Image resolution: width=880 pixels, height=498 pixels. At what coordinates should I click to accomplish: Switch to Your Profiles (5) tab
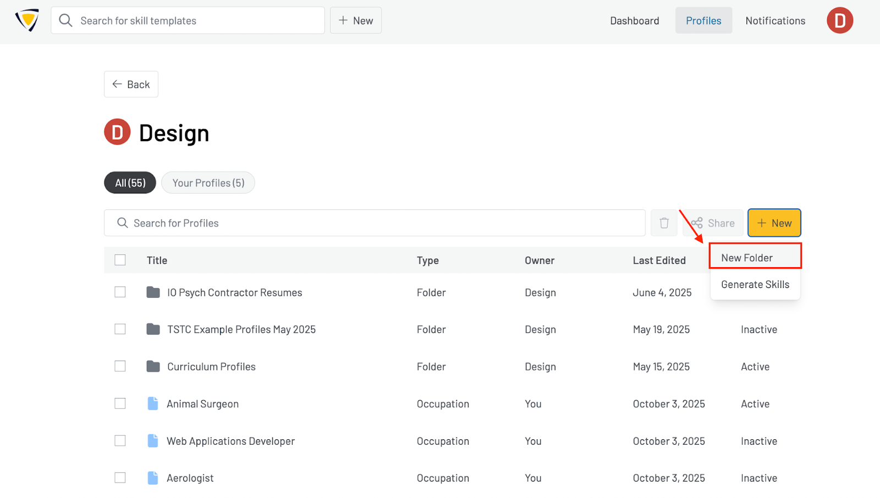pos(208,183)
